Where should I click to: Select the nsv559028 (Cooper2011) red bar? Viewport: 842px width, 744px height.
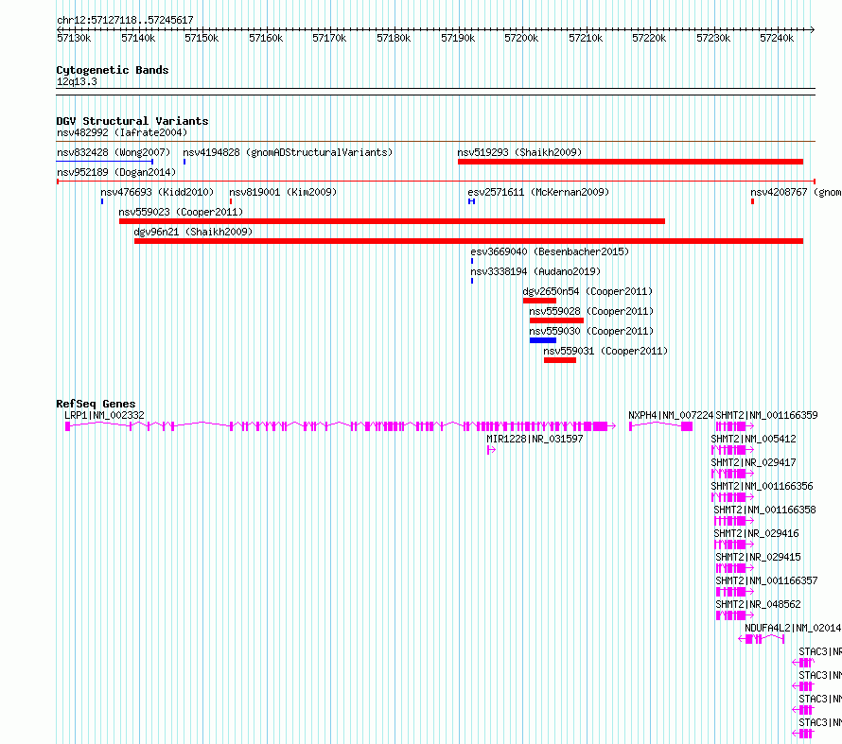(556, 320)
